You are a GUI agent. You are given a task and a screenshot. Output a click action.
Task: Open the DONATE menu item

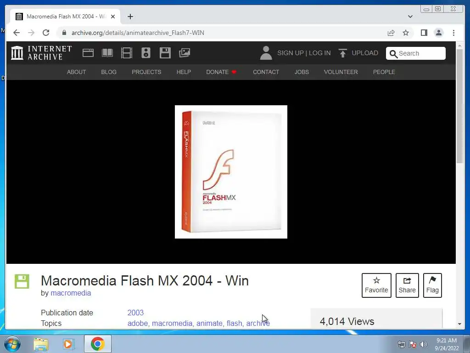click(x=221, y=72)
